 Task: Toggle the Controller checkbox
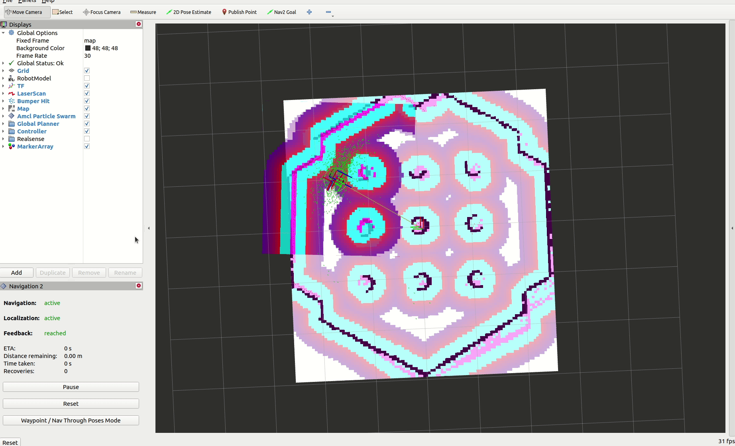point(87,131)
